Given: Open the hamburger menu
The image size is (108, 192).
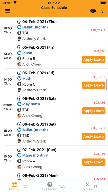Looking at the screenshot, I should (x=8, y=11).
